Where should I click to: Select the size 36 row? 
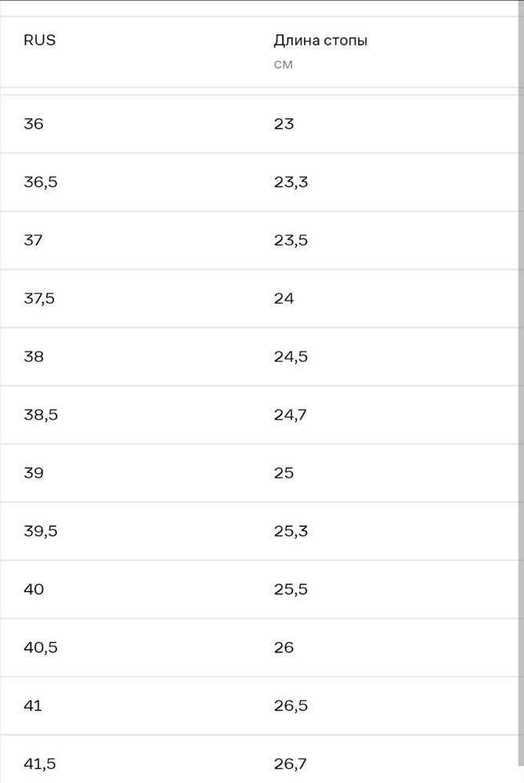coord(258,124)
